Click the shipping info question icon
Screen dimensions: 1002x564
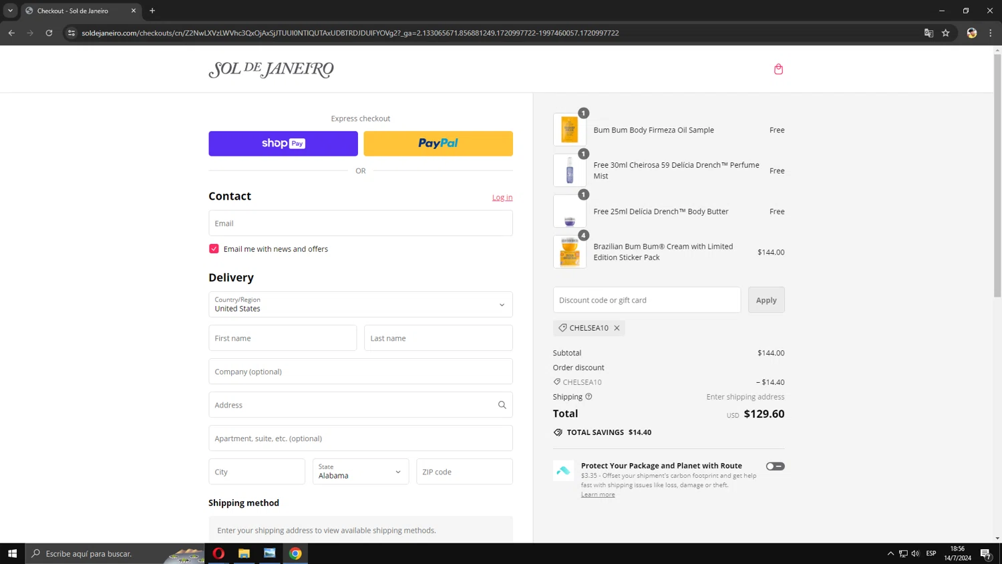(589, 397)
